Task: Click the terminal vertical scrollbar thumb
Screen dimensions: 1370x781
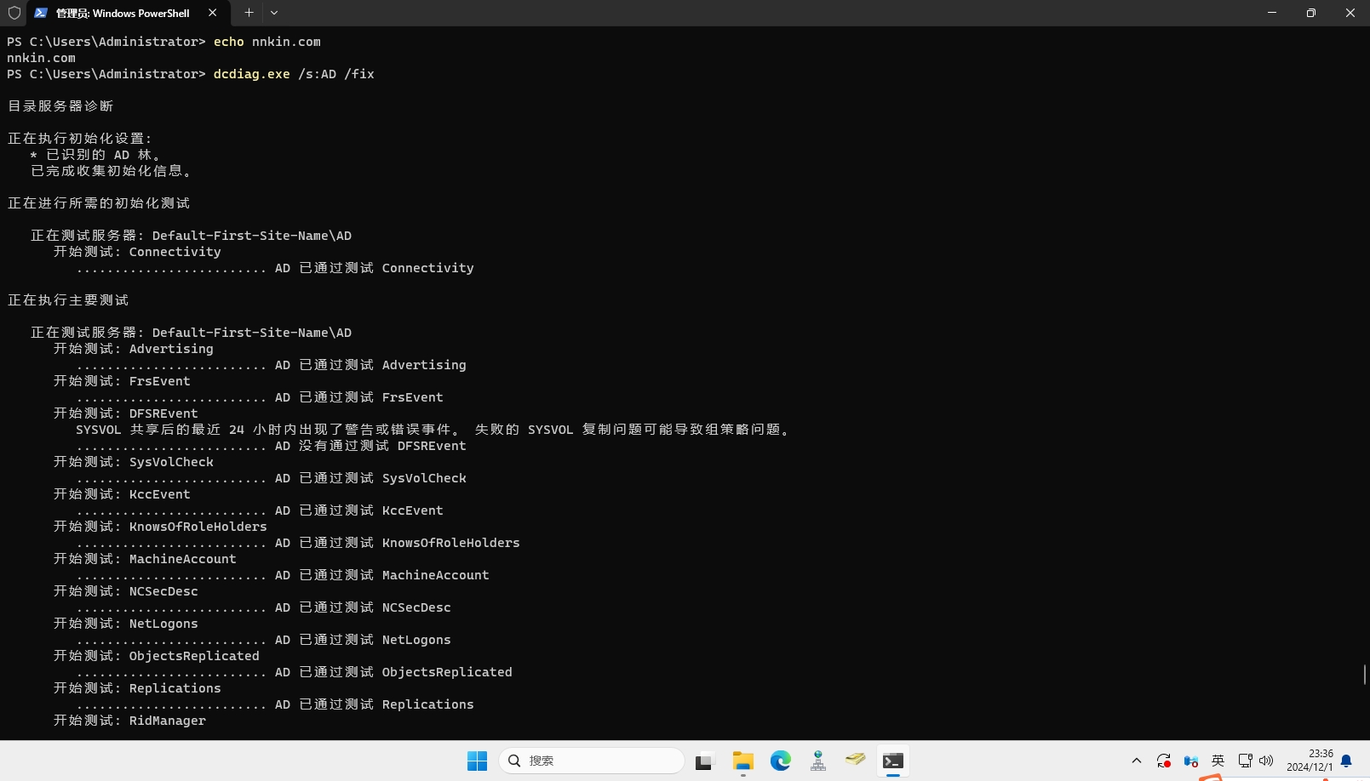Action: (x=1364, y=674)
